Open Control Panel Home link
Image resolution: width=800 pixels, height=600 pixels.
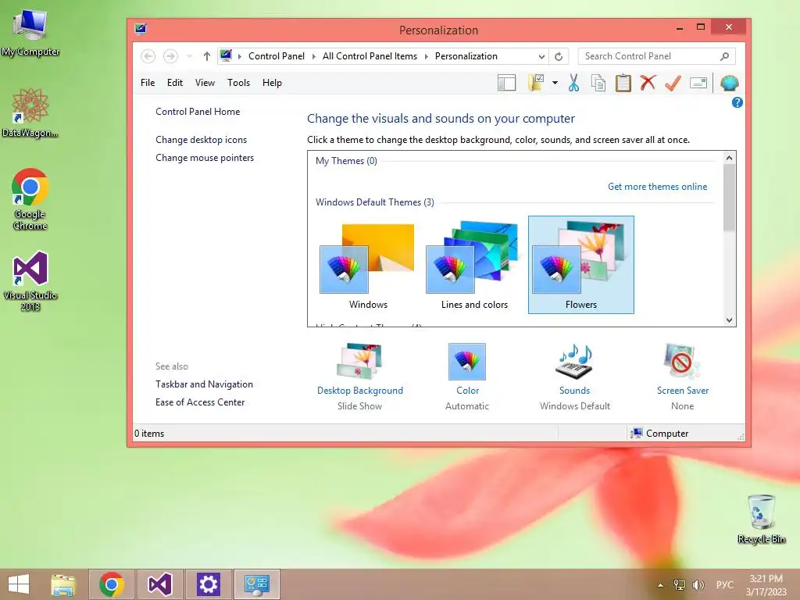point(198,112)
